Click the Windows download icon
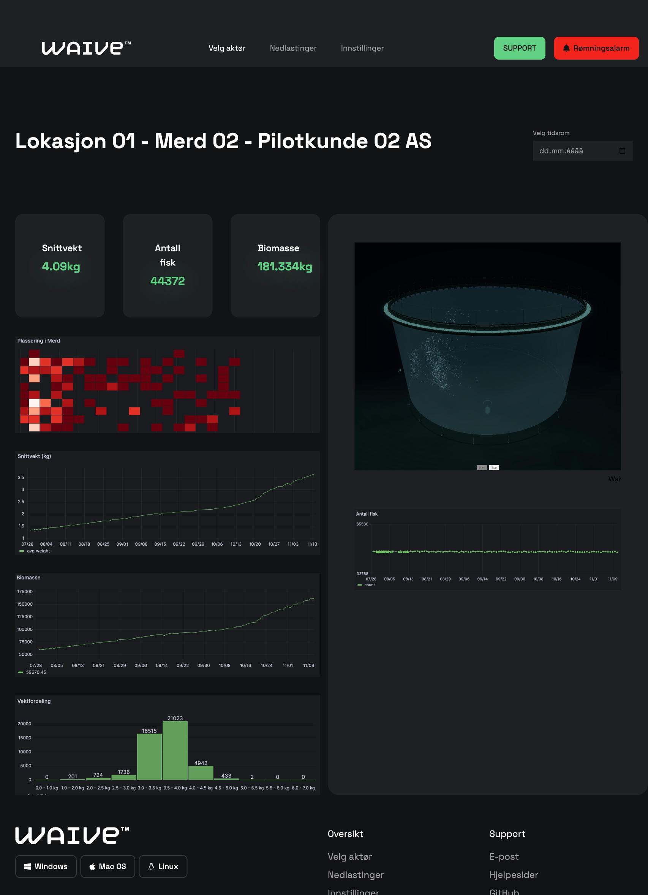The height and width of the screenshot is (895, 648). [x=28, y=866]
